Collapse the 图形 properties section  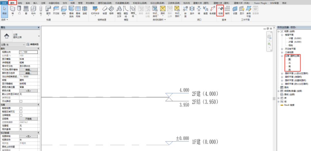point(38,49)
